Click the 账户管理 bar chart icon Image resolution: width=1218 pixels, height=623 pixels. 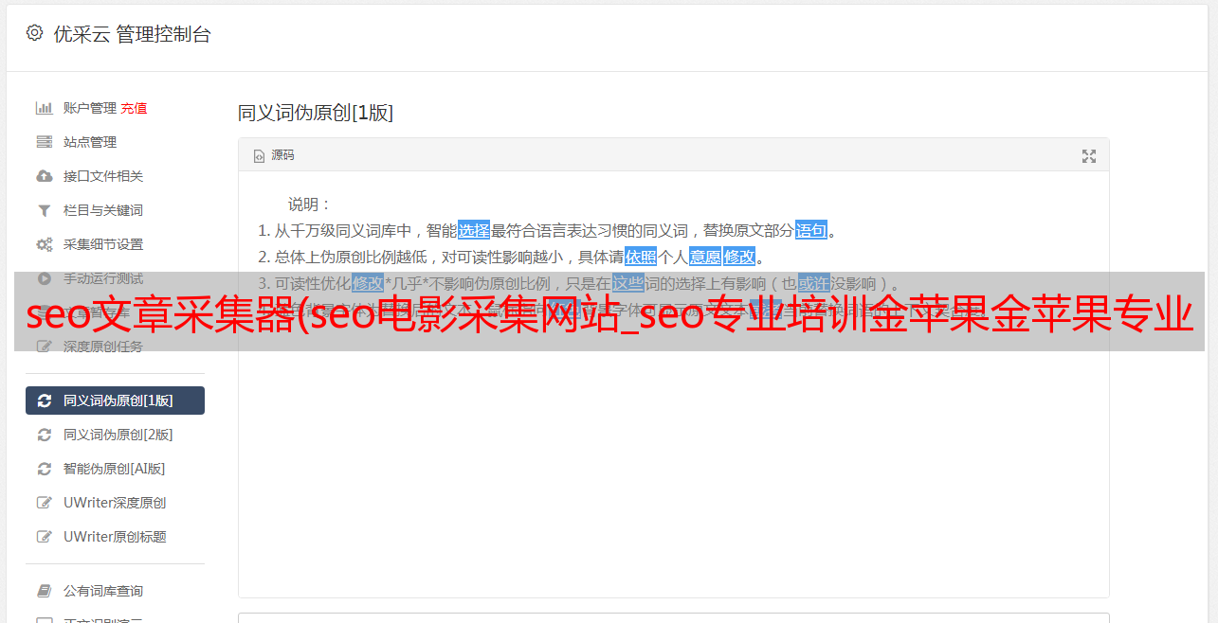tap(44, 108)
